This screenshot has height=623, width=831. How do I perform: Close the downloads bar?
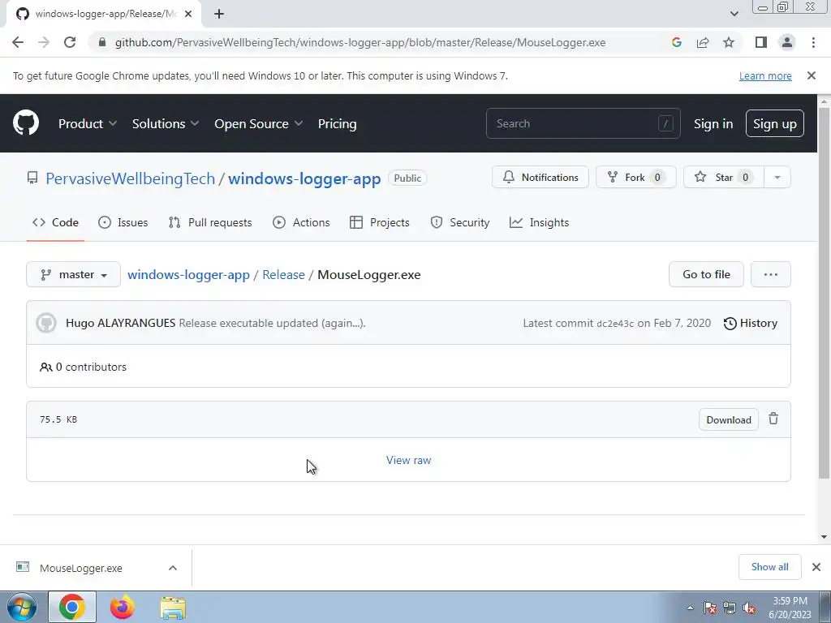[x=816, y=567]
